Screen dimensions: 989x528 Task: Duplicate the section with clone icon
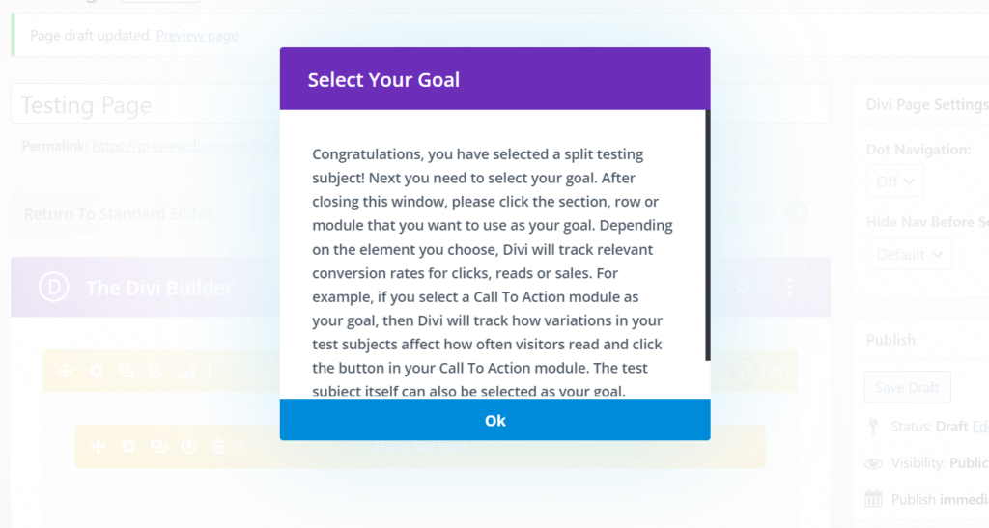(x=127, y=371)
